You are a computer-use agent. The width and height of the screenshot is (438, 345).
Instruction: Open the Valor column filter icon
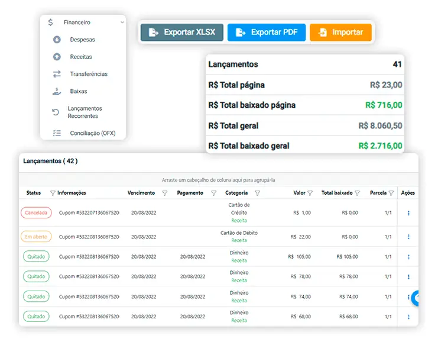click(310, 193)
